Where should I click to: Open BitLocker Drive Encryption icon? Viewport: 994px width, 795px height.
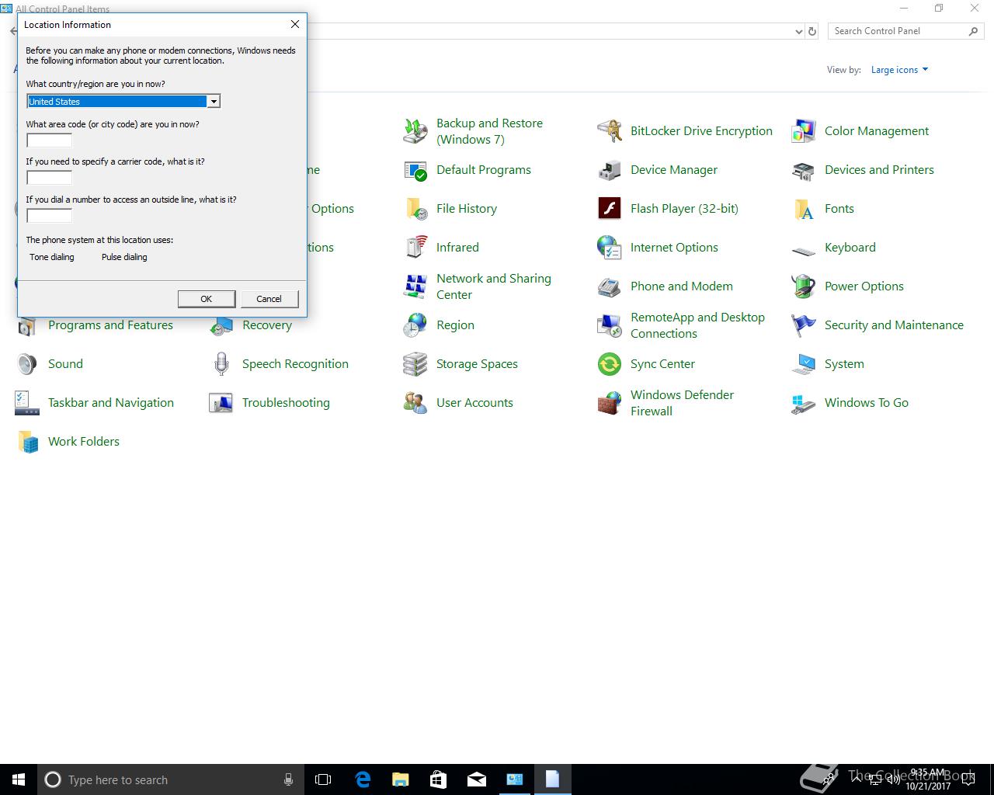(x=610, y=131)
